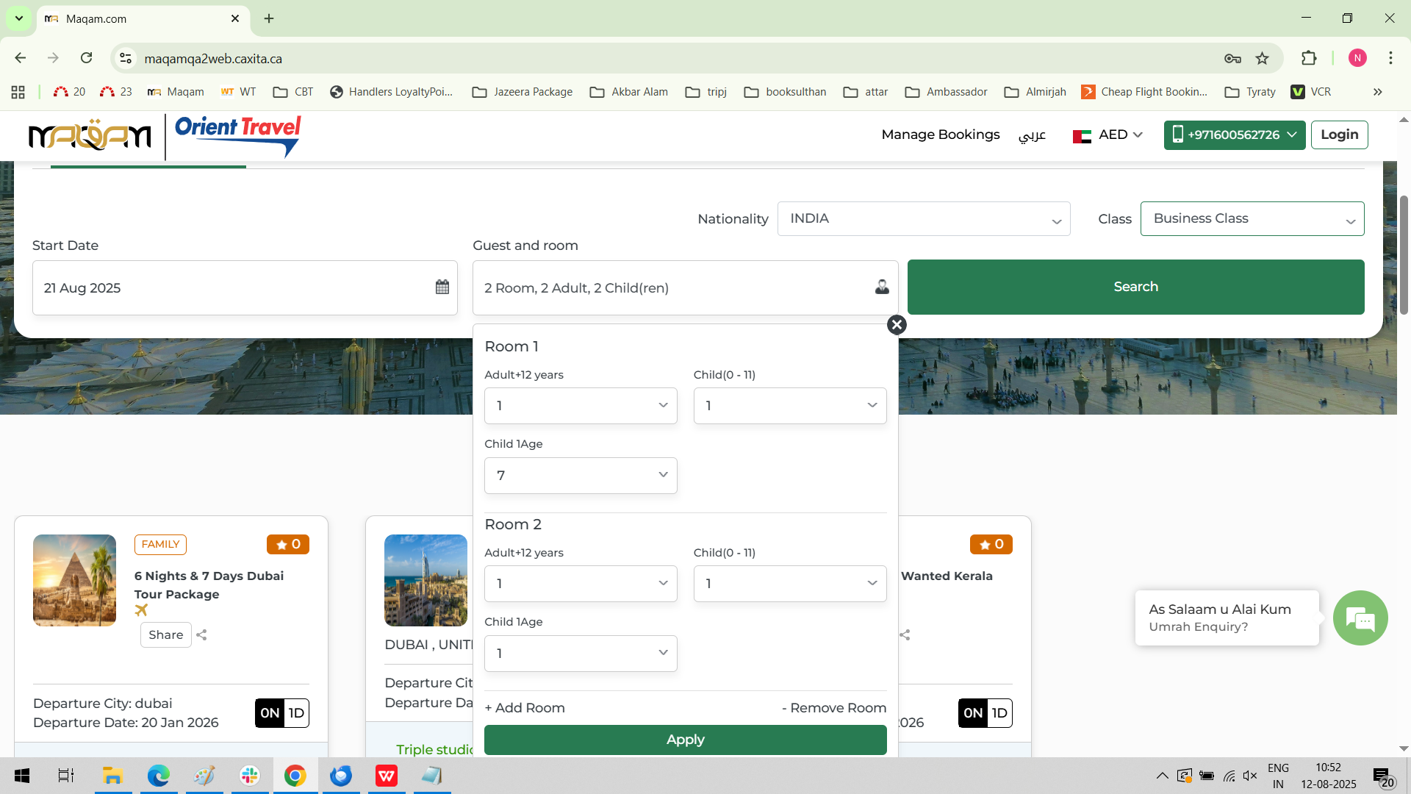Click the calendar icon in Start Date
Image resolution: width=1411 pixels, height=794 pixels.
coord(442,287)
